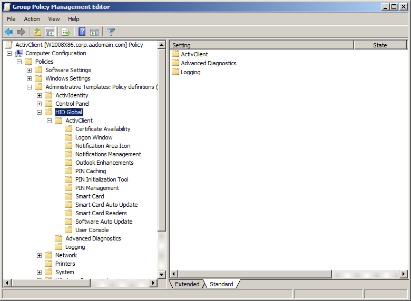
Task: Click the Export List toolbar icon
Action: [x=66, y=32]
